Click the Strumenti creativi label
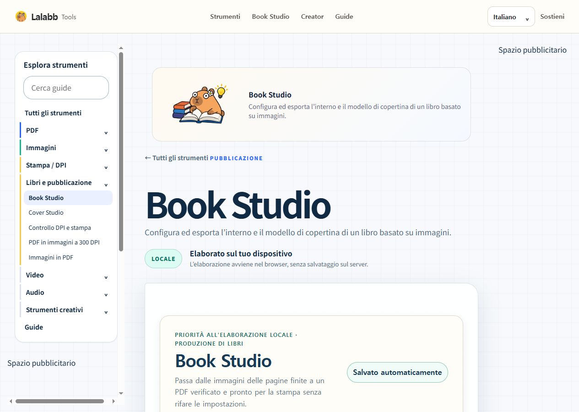Screen dimensions: 579x412 point(54,309)
